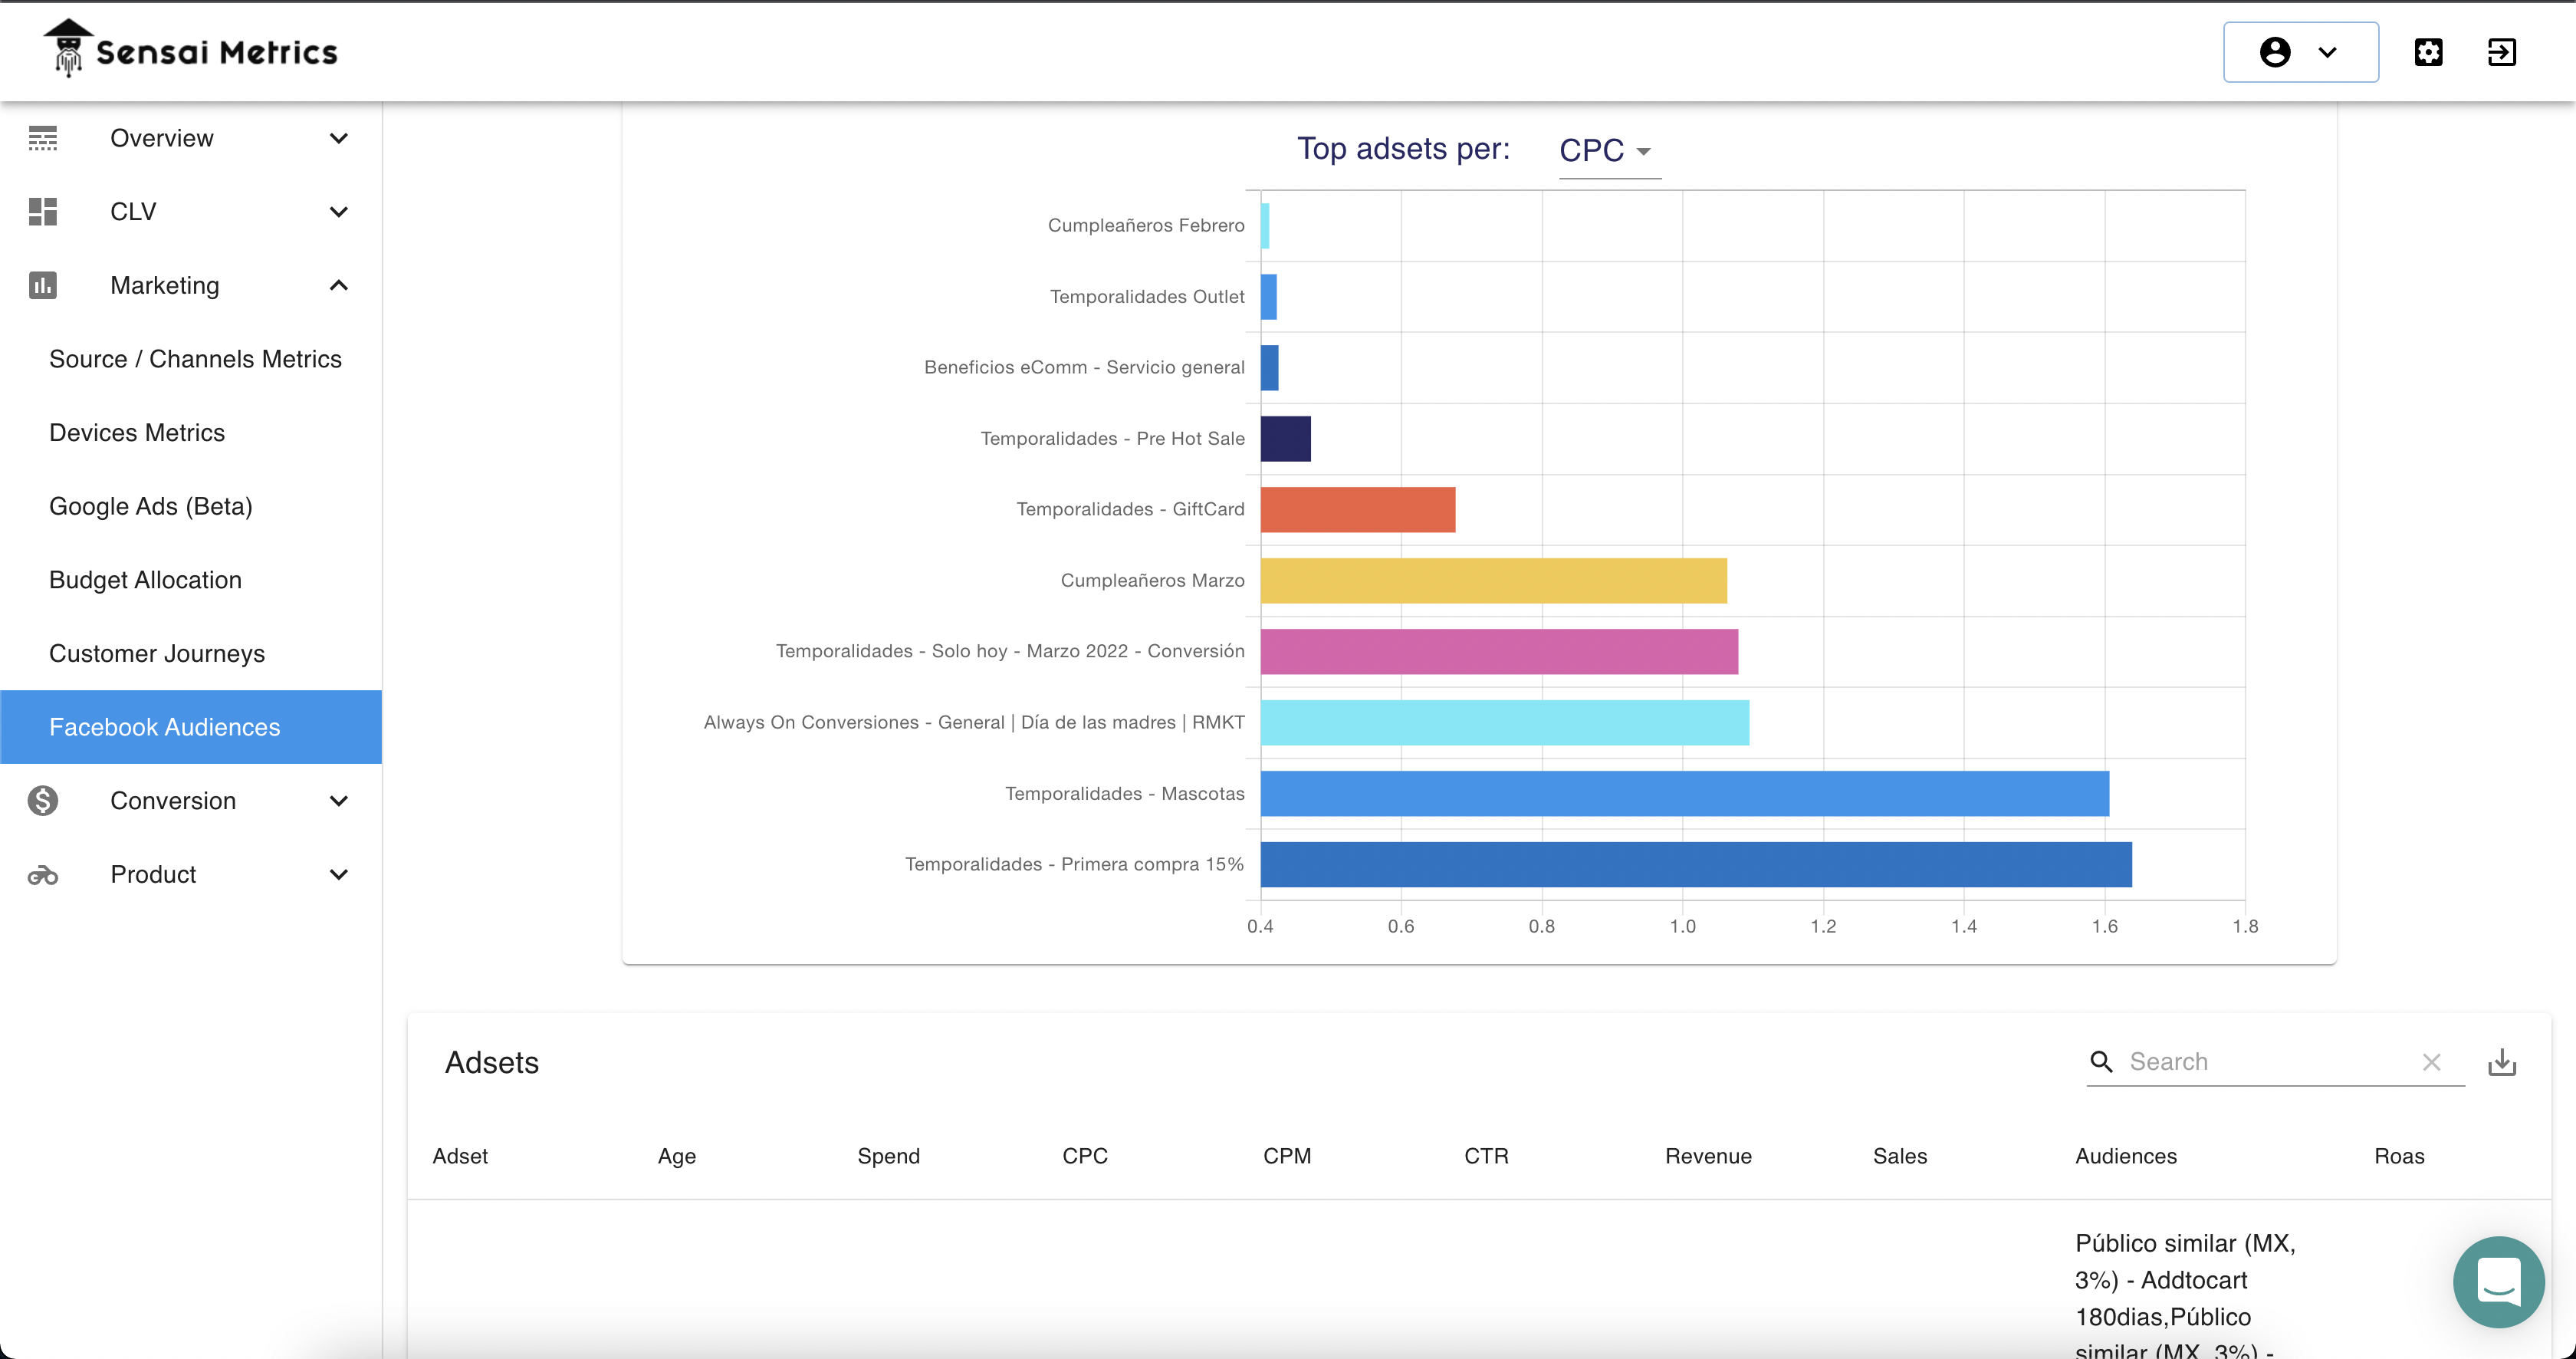Sort table by Age column
The width and height of the screenshot is (2576, 1359).
coord(677,1156)
